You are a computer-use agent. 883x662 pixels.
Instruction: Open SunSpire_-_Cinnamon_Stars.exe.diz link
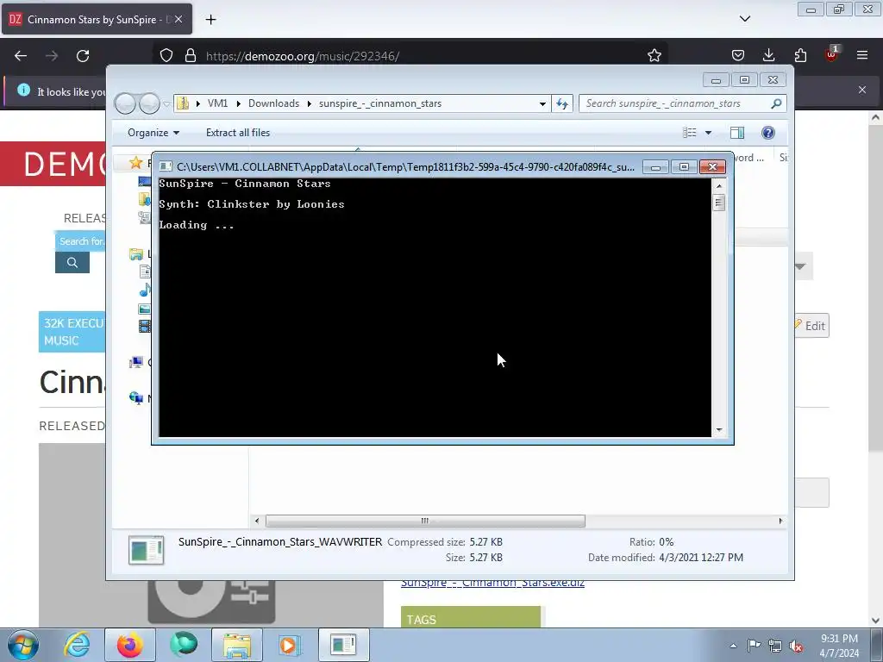(492, 583)
